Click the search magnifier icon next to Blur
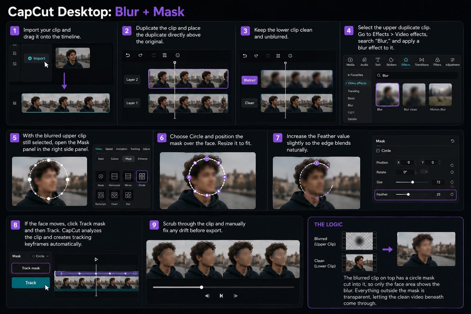Viewport: 471px width, 314px height. (x=379, y=75)
